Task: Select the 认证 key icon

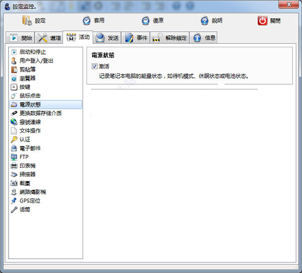Action: point(14,140)
